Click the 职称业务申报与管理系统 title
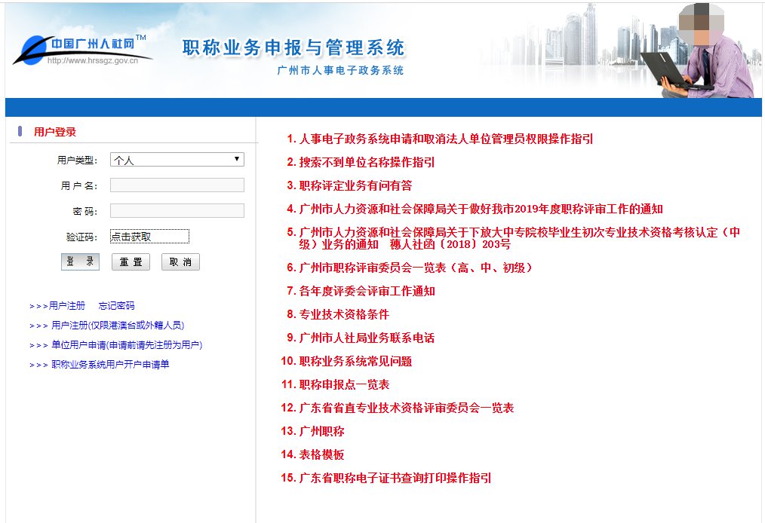The height and width of the screenshot is (523, 765). pos(293,47)
